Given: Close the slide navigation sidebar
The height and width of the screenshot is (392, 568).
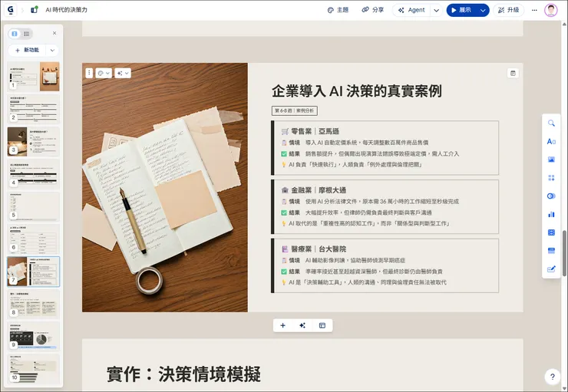Looking at the screenshot, I should [x=54, y=33].
